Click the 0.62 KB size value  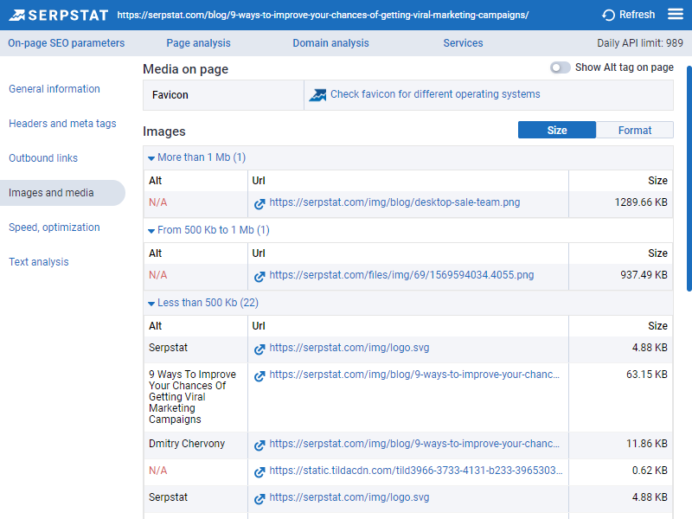[x=650, y=471]
